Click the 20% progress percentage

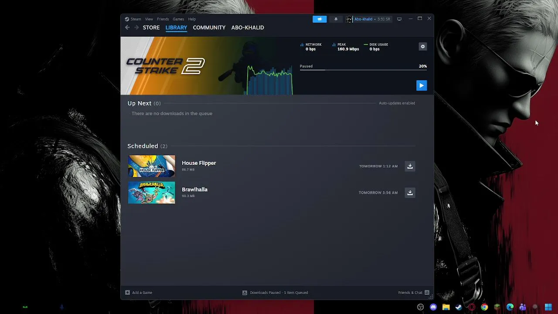423,66
